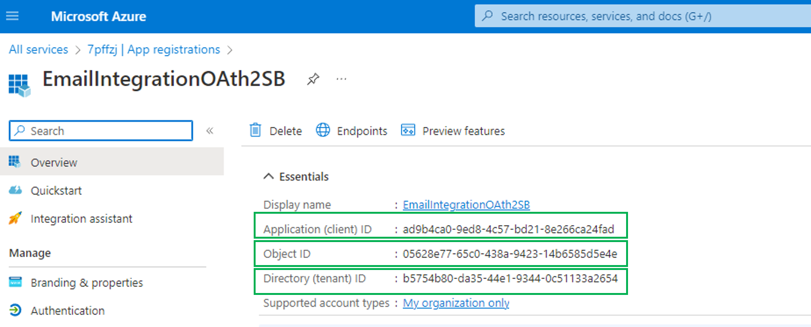This screenshot has height=327, width=811.
Task: Open the Authentication settings
Action: [68, 310]
